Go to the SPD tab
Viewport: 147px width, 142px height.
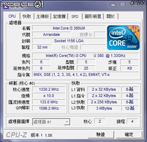[x=75, y=17]
